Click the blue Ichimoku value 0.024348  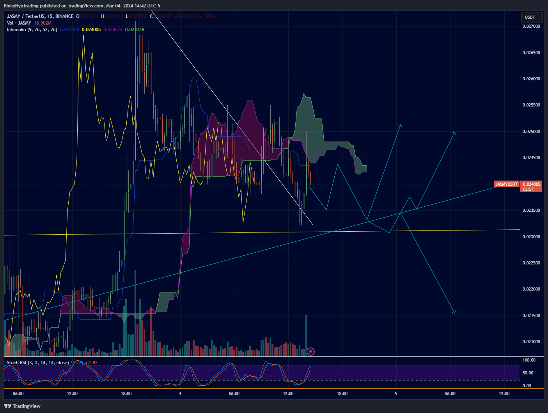(x=69, y=30)
